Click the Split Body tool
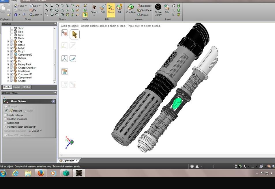This screenshot has width=275, height=189. tap(144, 6)
